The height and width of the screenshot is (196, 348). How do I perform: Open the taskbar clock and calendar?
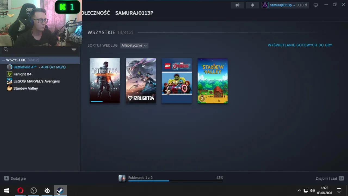point(324,191)
